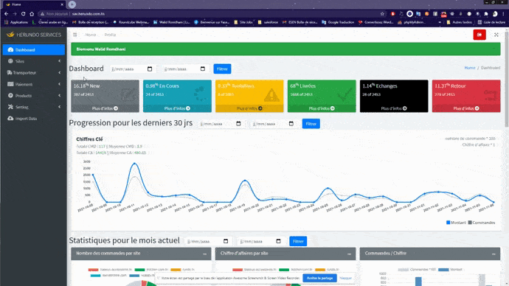Select the Home browser tab
Viewport: 509px width, 286px height.
(x=33, y=4)
